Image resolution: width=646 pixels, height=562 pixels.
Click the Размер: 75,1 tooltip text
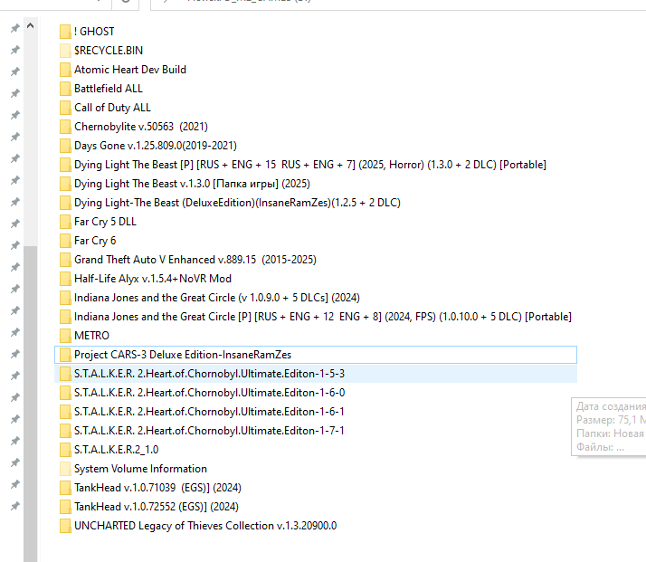(611, 420)
